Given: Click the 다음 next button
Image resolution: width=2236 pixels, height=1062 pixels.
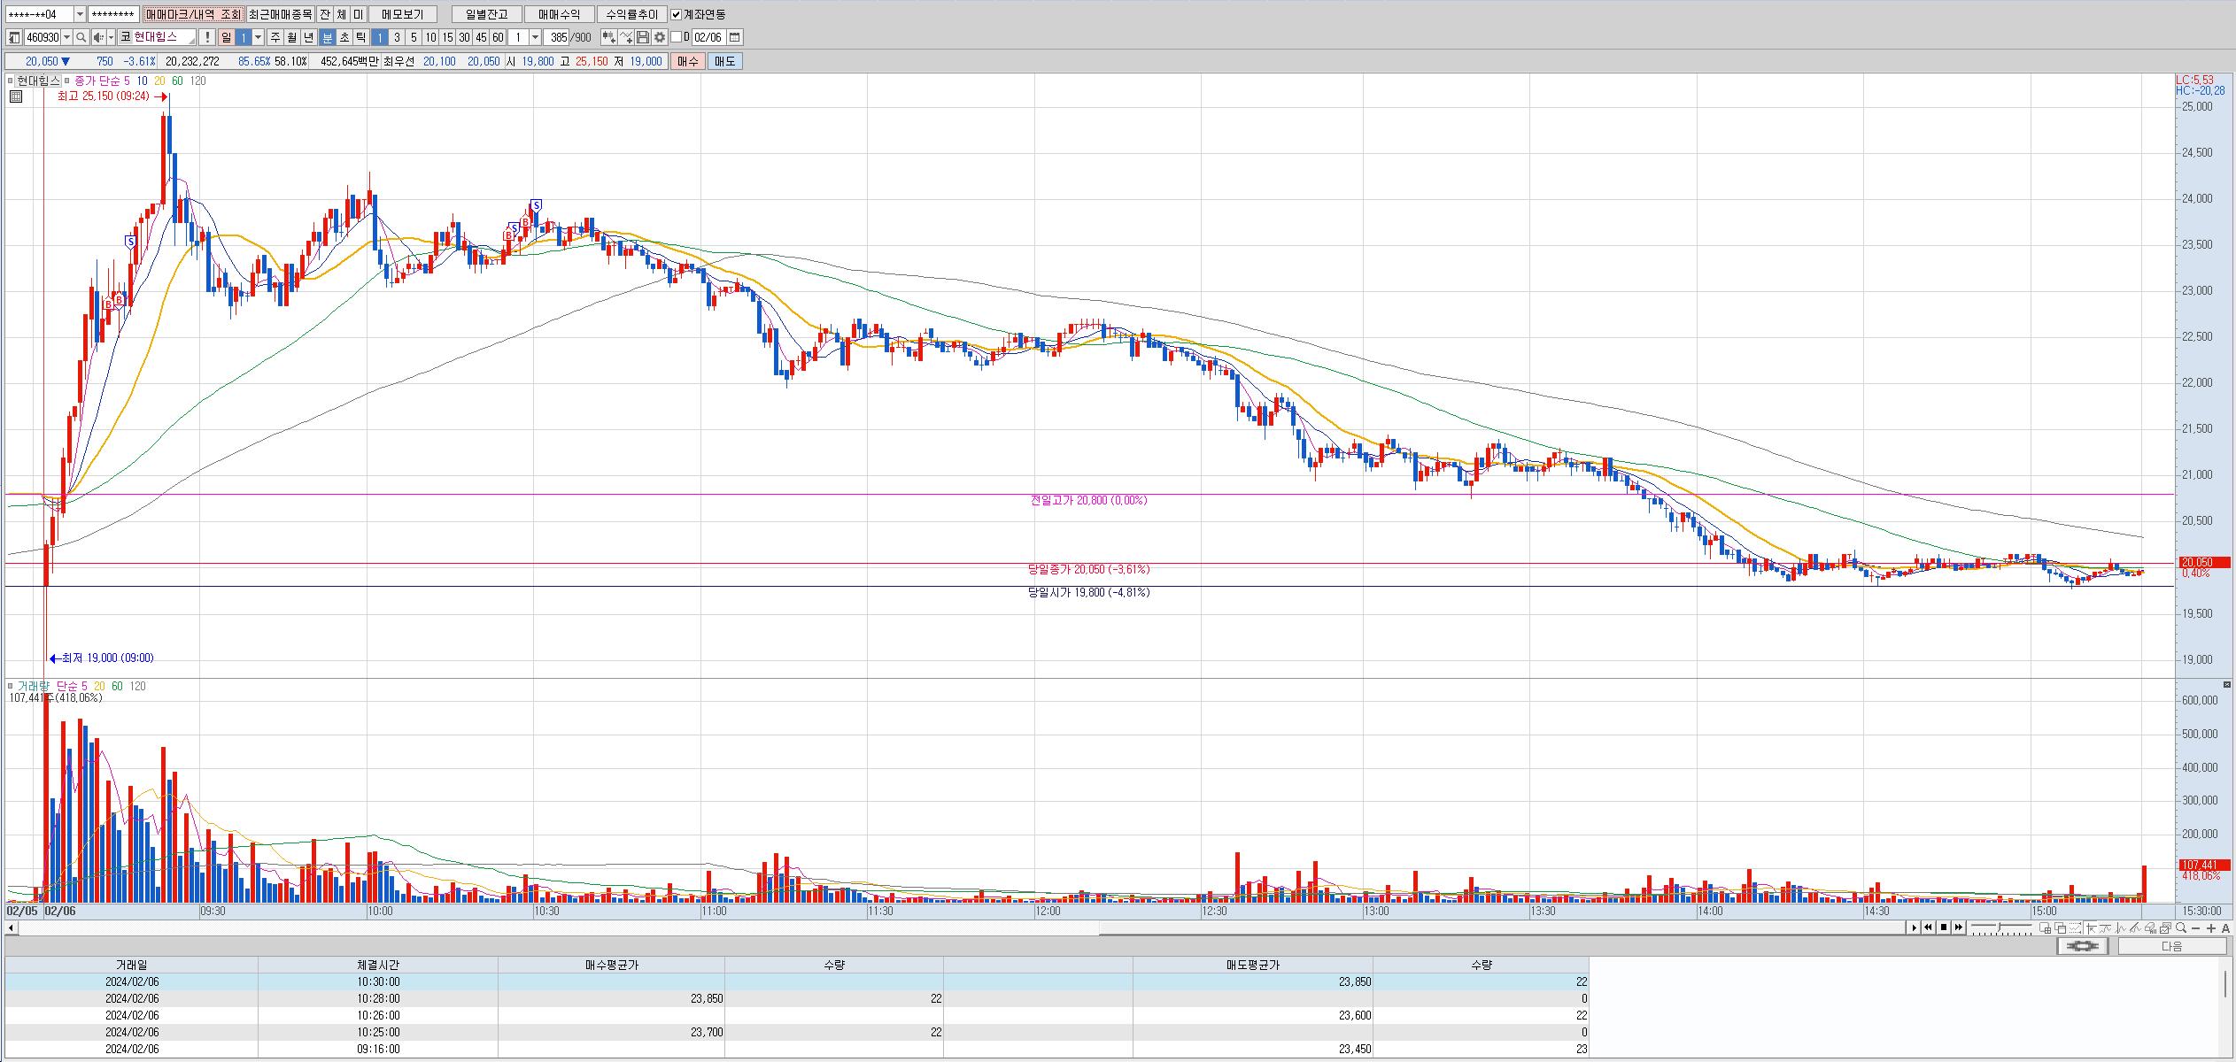Looking at the screenshot, I should [x=2172, y=946].
